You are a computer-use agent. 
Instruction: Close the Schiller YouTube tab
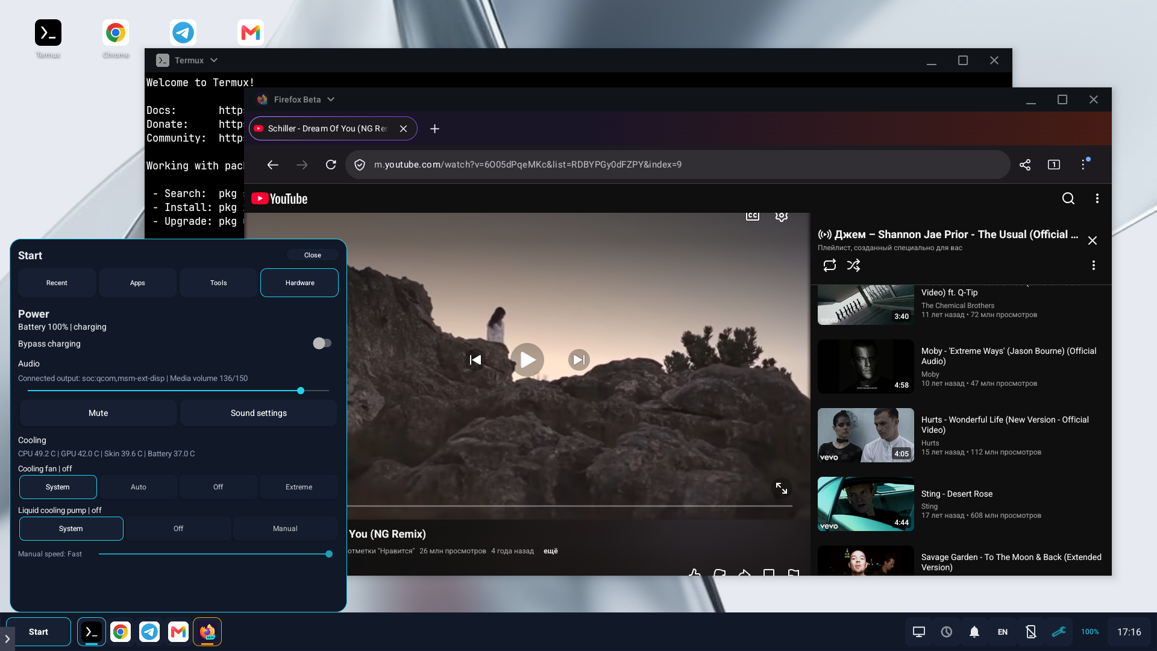point(404,128)
